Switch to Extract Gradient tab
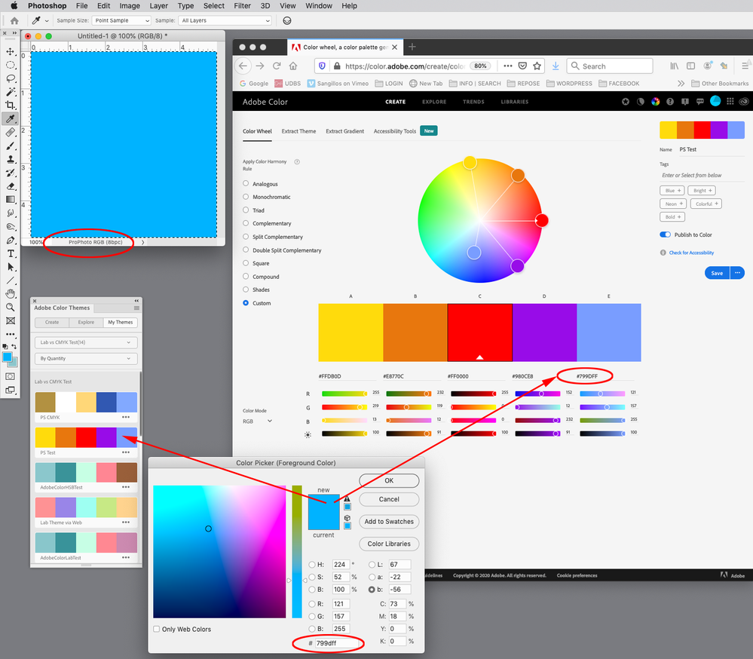Screen dimensions: 753x659 tap(344, 131)
